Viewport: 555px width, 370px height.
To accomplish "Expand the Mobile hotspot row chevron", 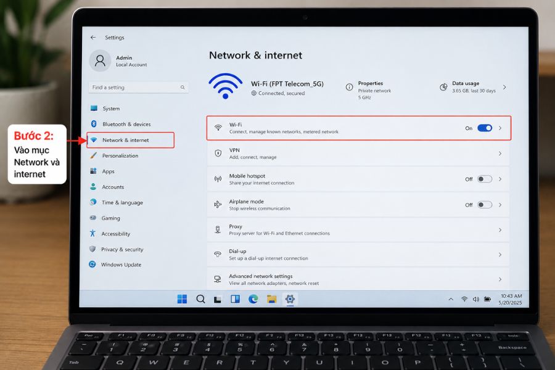I will tap(499, 179).
